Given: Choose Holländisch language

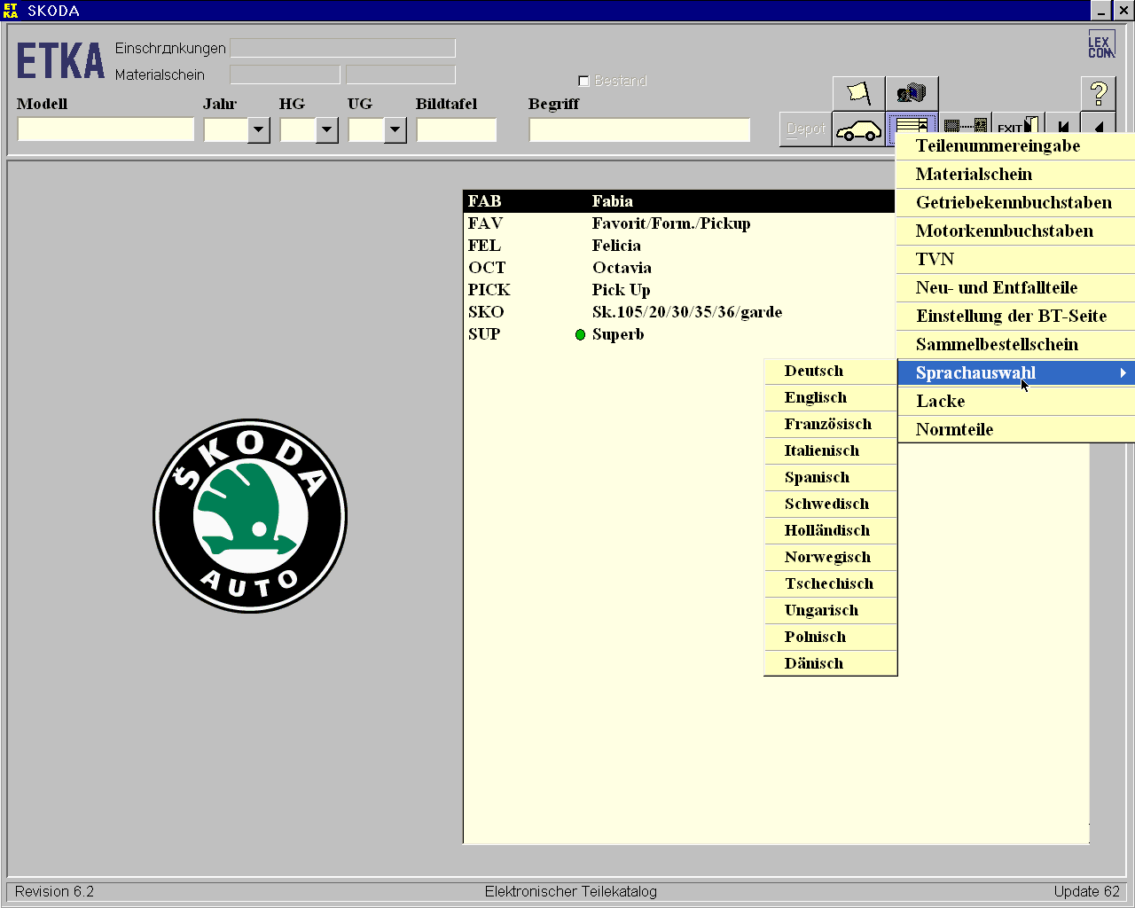Looking at the screenshot, I should [x=831, y=530].
